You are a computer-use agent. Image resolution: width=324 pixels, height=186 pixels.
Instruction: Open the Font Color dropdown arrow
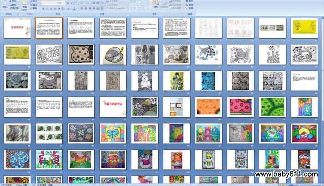77,9
